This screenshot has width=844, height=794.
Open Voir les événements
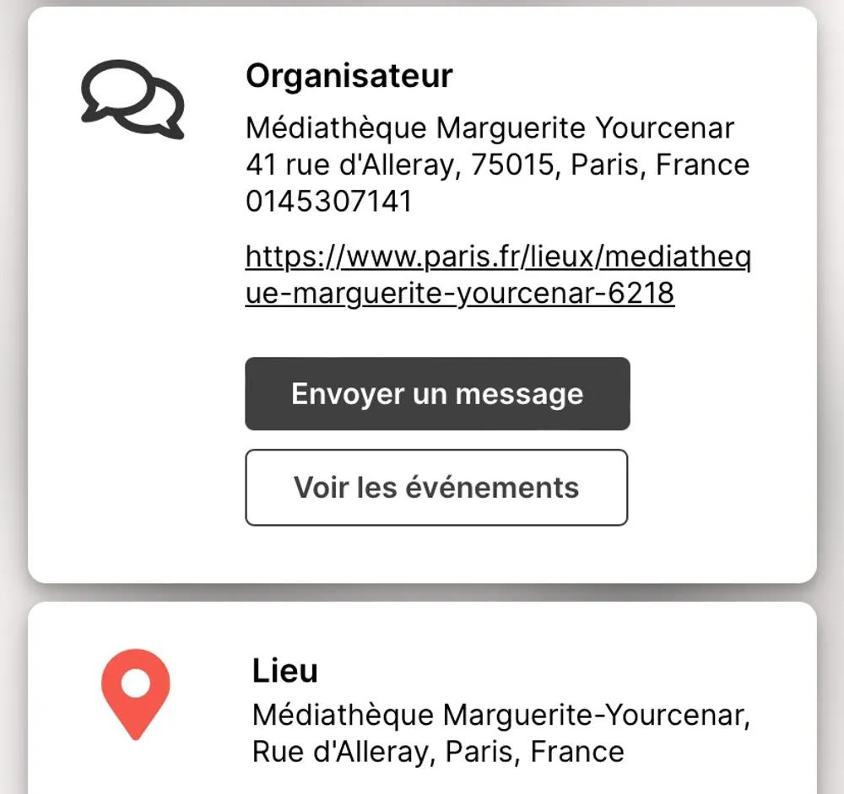436,488
